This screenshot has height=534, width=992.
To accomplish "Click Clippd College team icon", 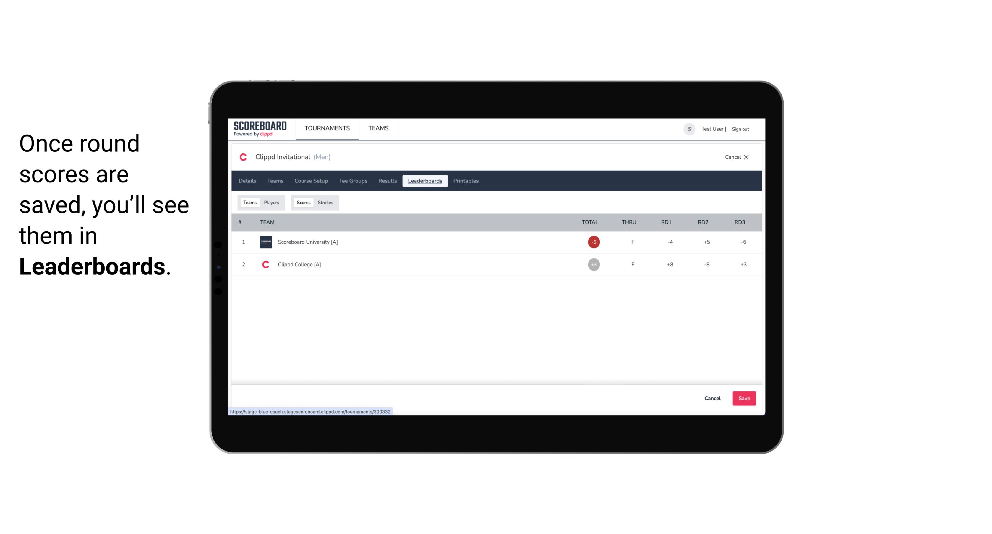I will [265, 264].
